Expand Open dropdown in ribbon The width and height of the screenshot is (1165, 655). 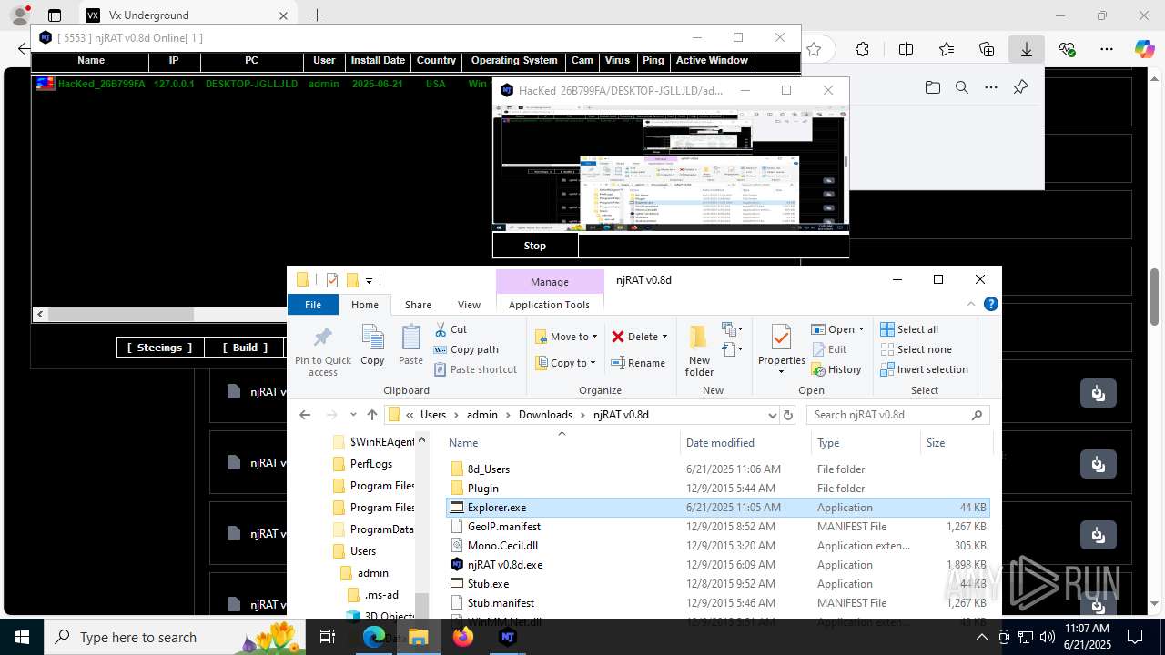[x=861, y=329]
